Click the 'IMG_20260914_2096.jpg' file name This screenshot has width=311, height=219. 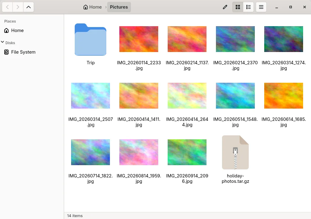pyautogui.click(x=187, y=179)
